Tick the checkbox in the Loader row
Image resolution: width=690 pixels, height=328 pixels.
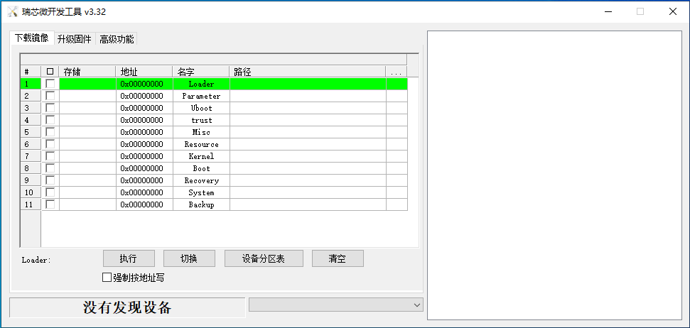coord(50,84)
